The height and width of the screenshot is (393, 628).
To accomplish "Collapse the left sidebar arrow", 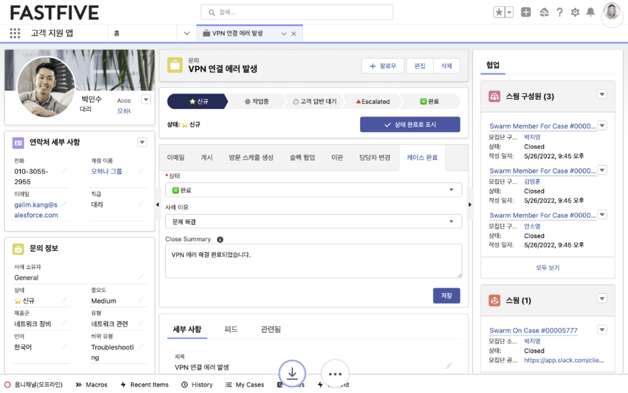I will [x=157, y=205].
